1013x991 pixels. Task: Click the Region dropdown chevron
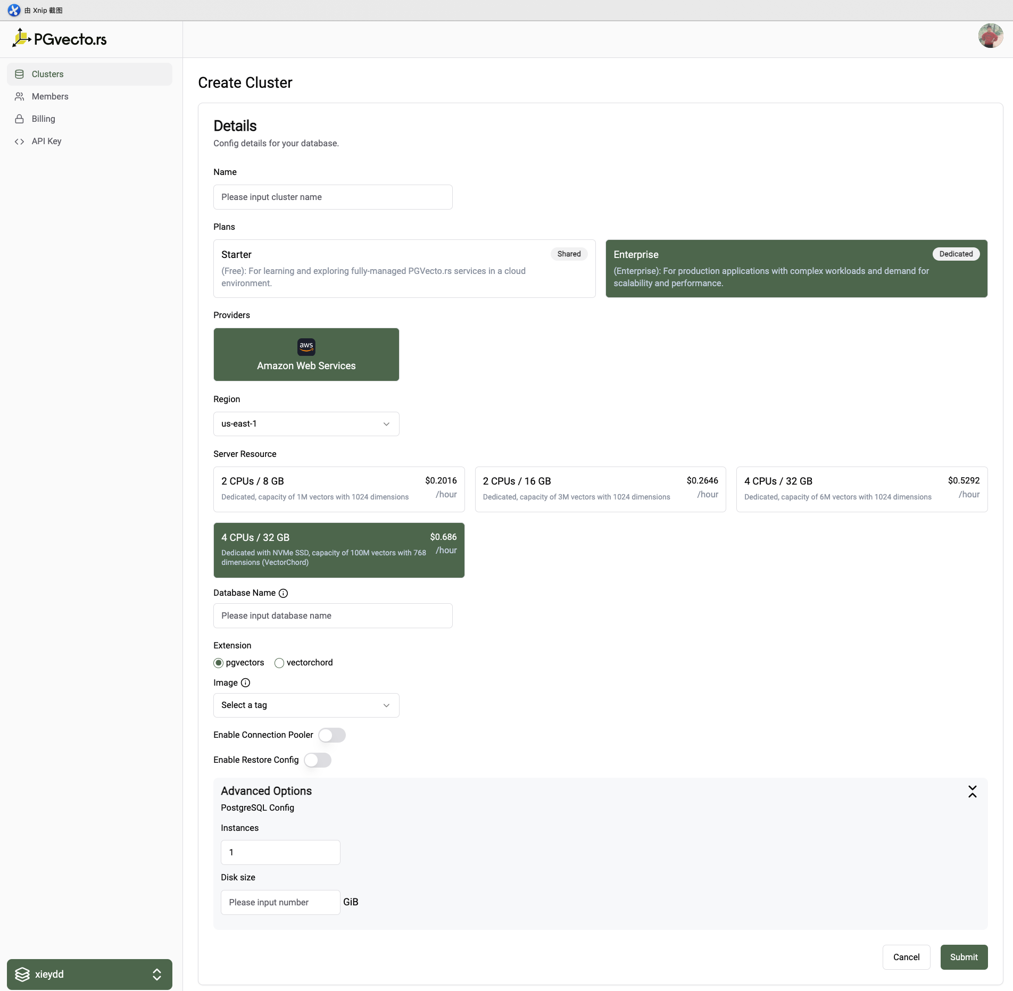[x=386, y=424]
